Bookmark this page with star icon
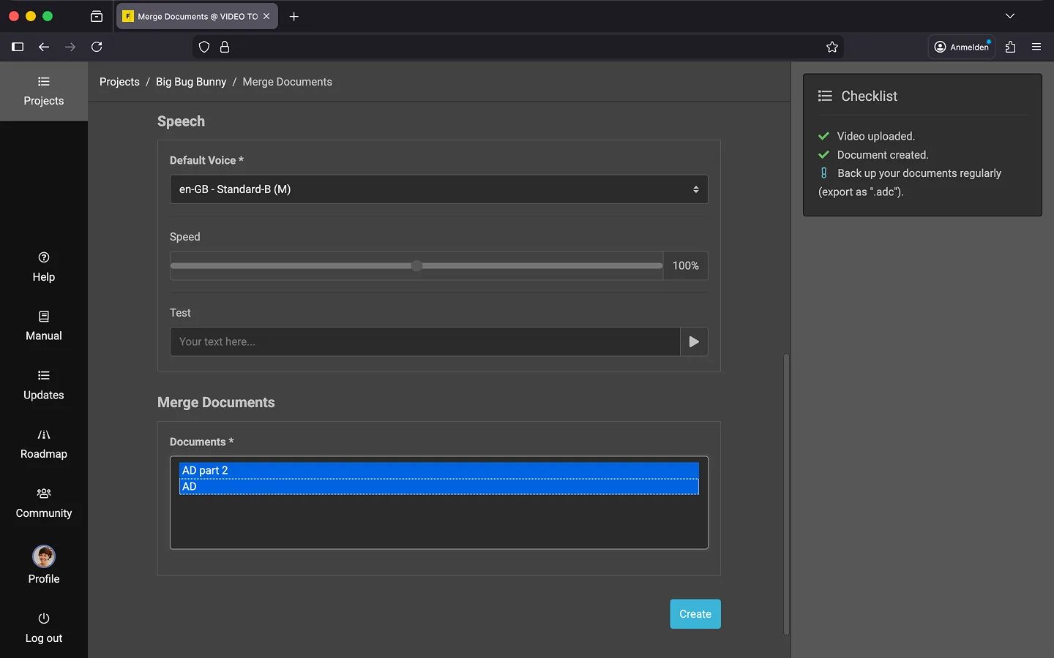 [x=832, y=47]
